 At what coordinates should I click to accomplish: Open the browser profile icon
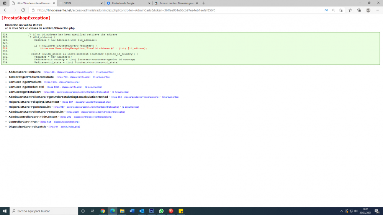point(368,10)
